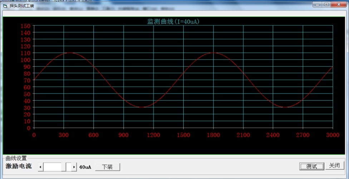Click the excitation current slider thumb

(64, 167)
